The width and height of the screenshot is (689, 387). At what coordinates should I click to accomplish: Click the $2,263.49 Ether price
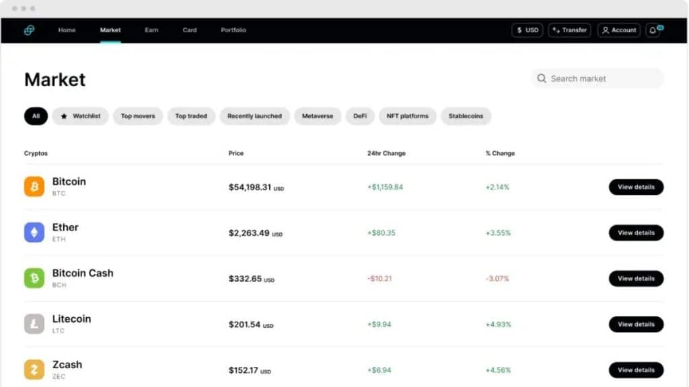point(255,233)
